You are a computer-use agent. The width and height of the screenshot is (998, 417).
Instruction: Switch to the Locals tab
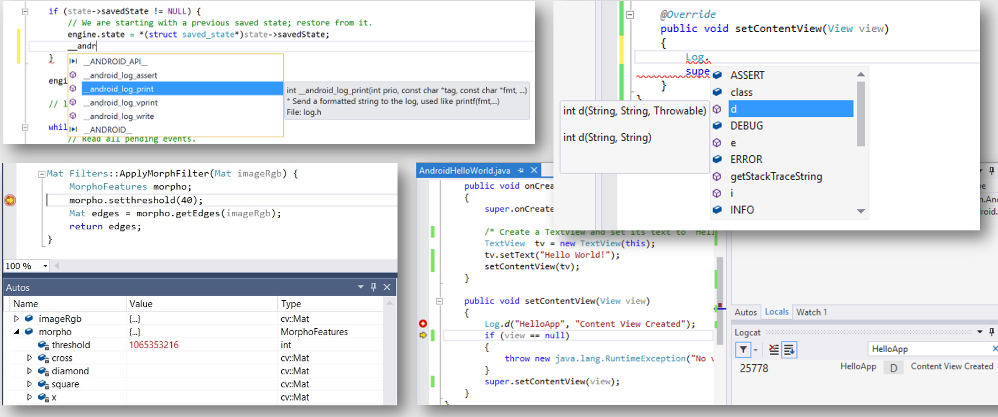click(777, 312)
